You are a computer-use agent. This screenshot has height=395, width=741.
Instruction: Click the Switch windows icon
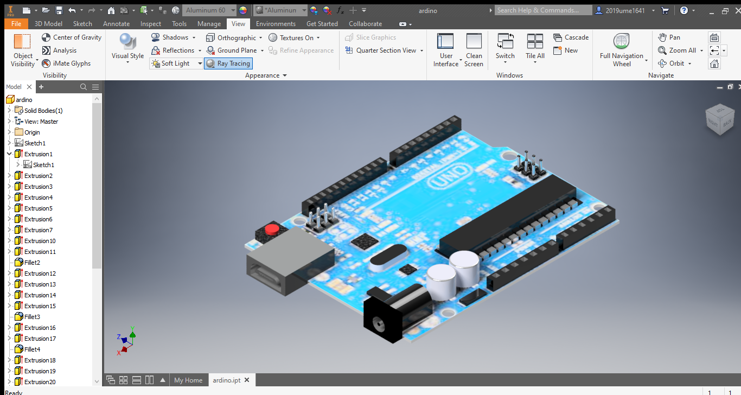[x=505, y=42]
